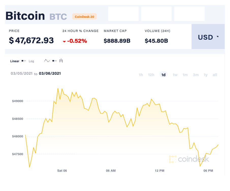Select the candlestick chart icon
The image size is (230, 191).
click(61, 61)
